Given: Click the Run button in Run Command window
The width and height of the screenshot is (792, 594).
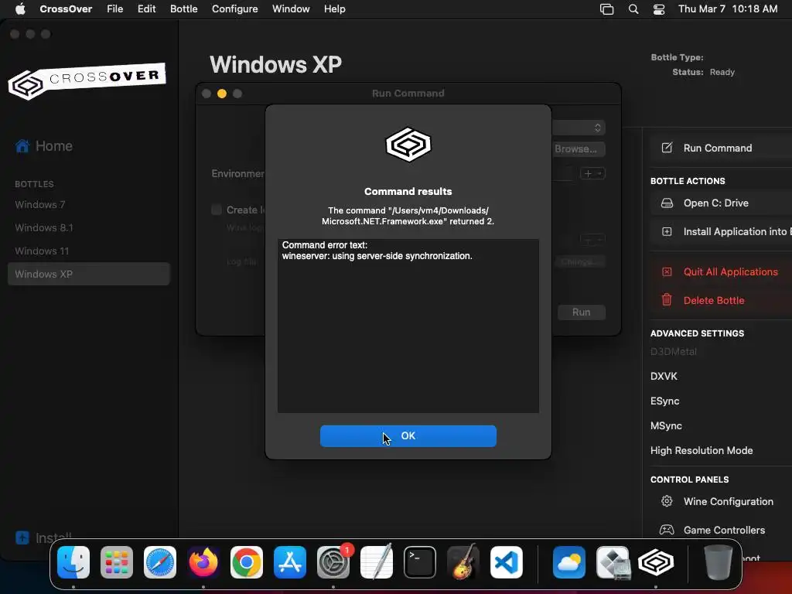Looking at the screenshot, I should tap(582, 312).
